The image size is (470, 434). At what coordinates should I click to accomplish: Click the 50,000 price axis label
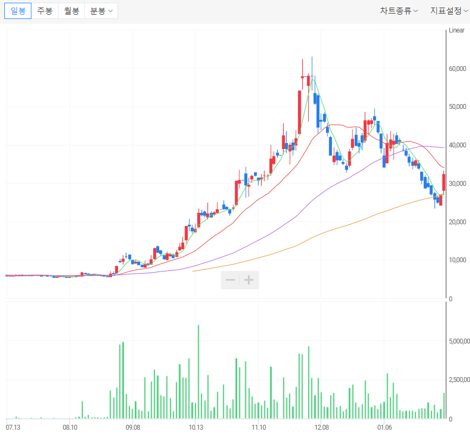458,107
